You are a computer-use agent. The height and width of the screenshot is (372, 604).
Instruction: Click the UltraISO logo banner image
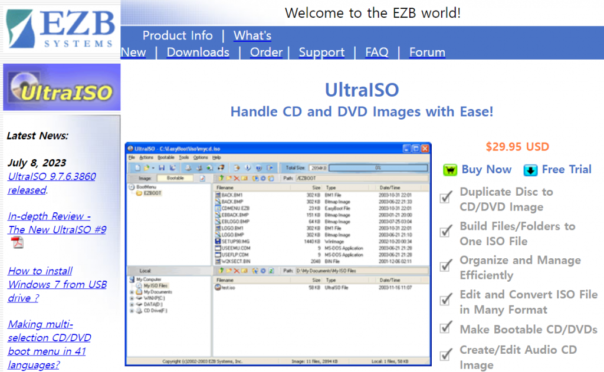tap(61, 87)
